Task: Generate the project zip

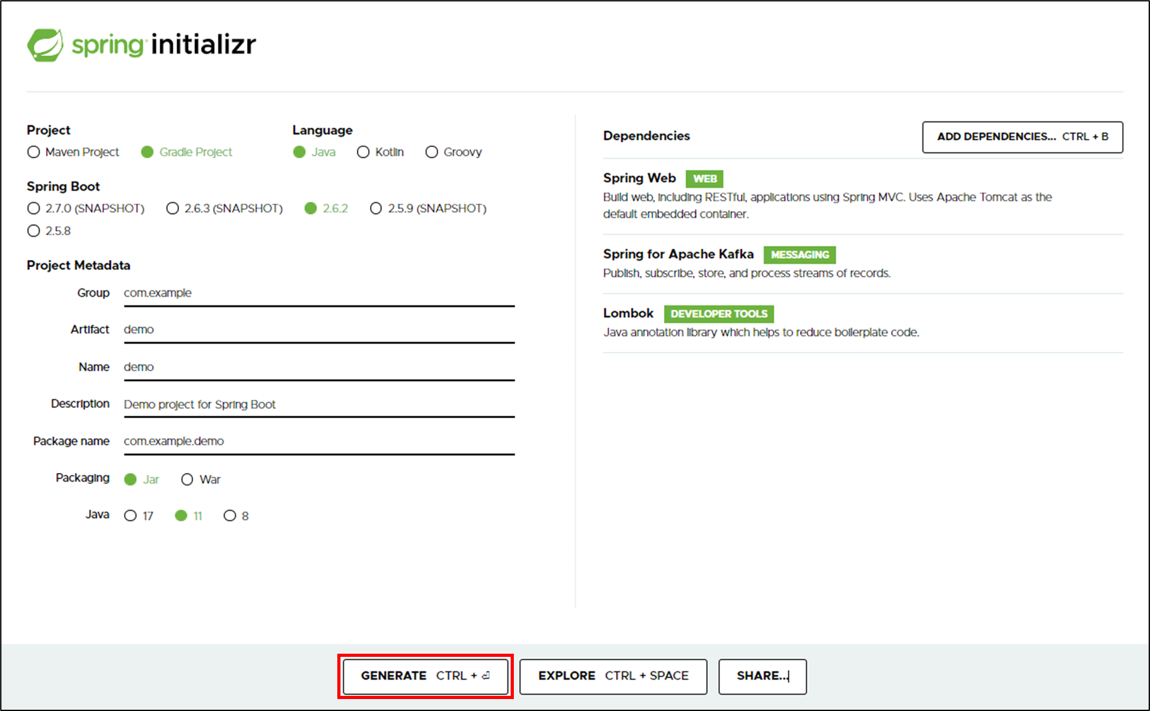Action: coord(426,676)
